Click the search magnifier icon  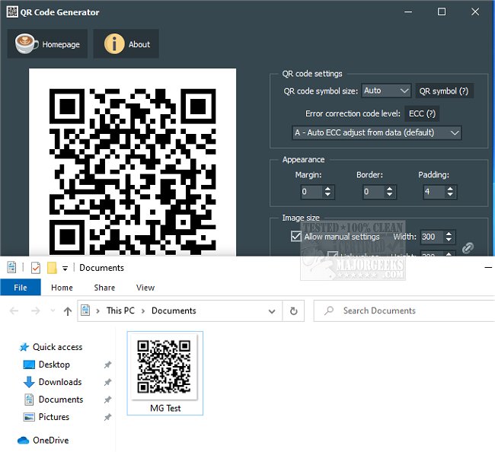pyautogui.click(x=329, y=310)
